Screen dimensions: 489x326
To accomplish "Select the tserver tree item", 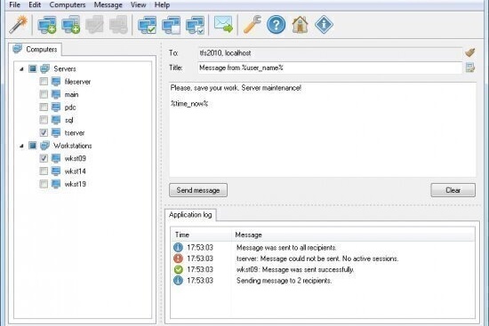I will (x=75, y=132).
